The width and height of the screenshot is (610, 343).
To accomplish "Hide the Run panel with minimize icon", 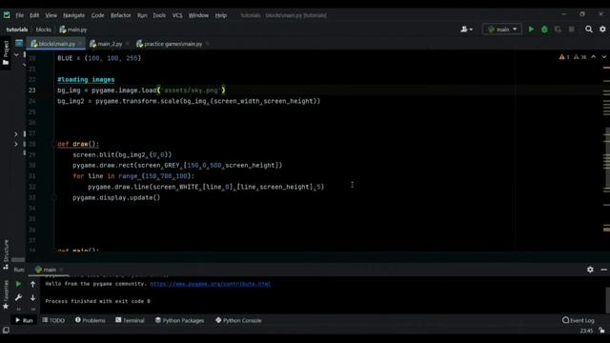I will (x=603, y=269).
